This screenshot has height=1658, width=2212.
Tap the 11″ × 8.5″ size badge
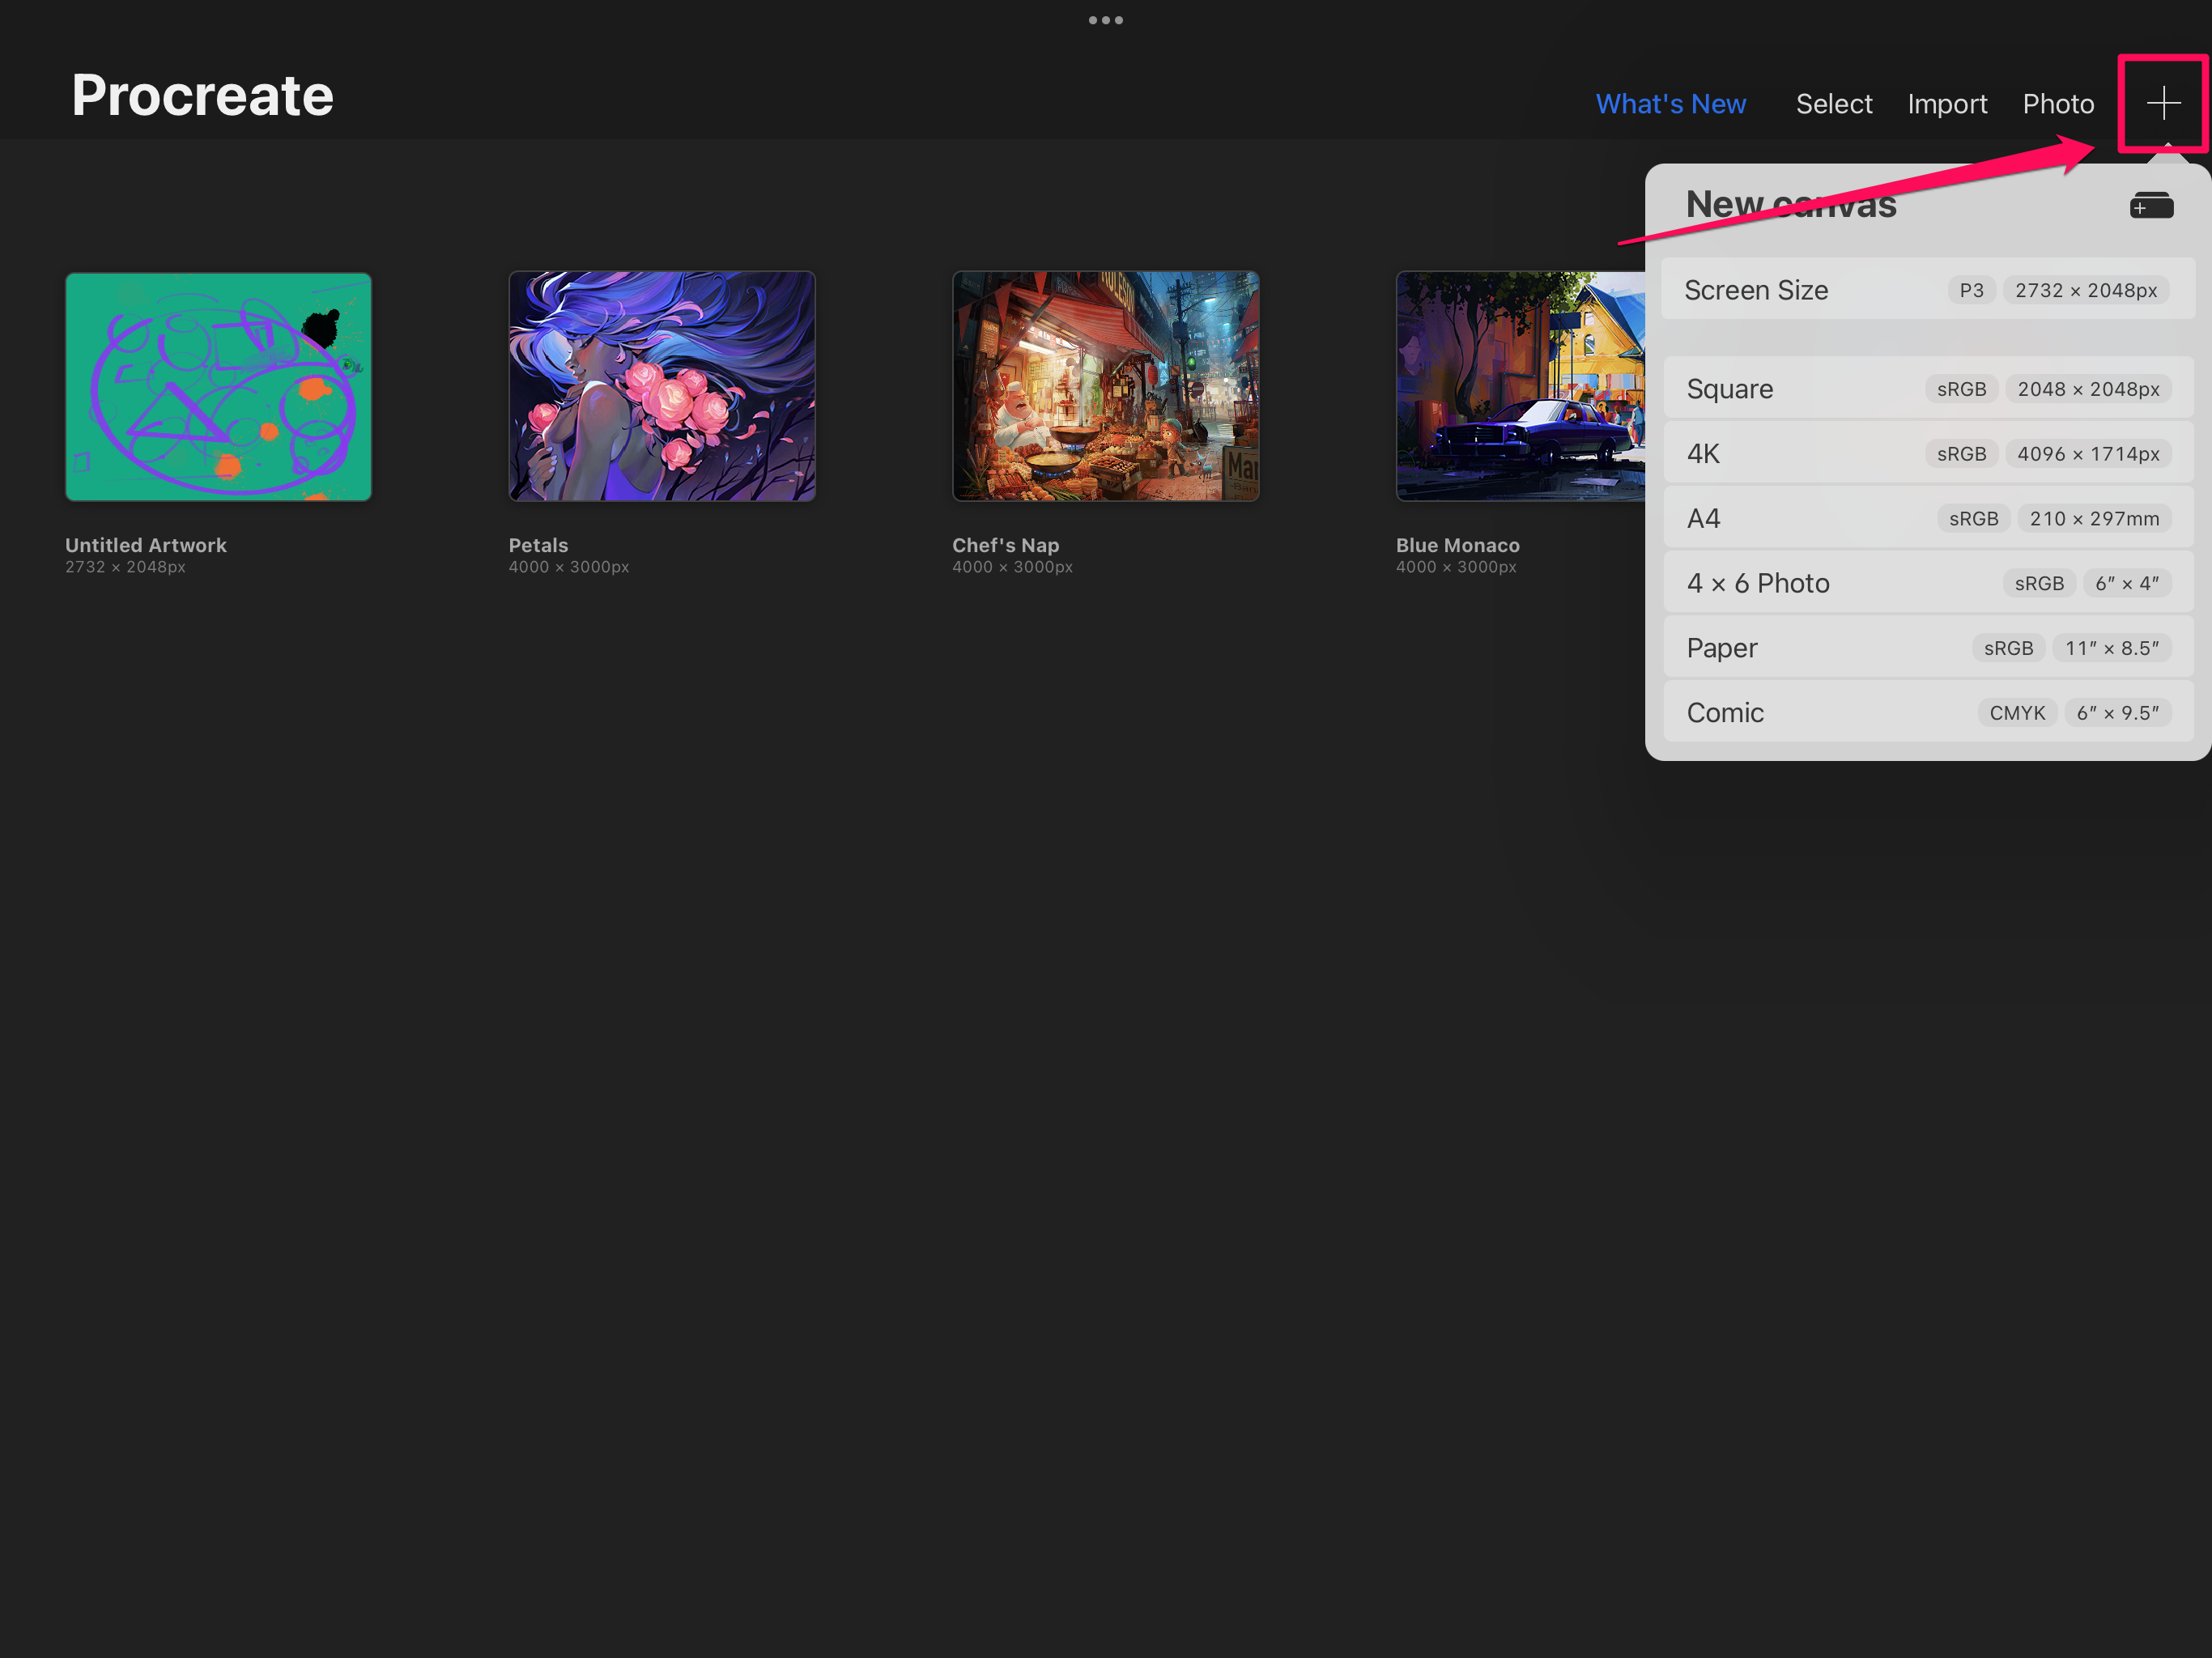(x=2111, y=648)
